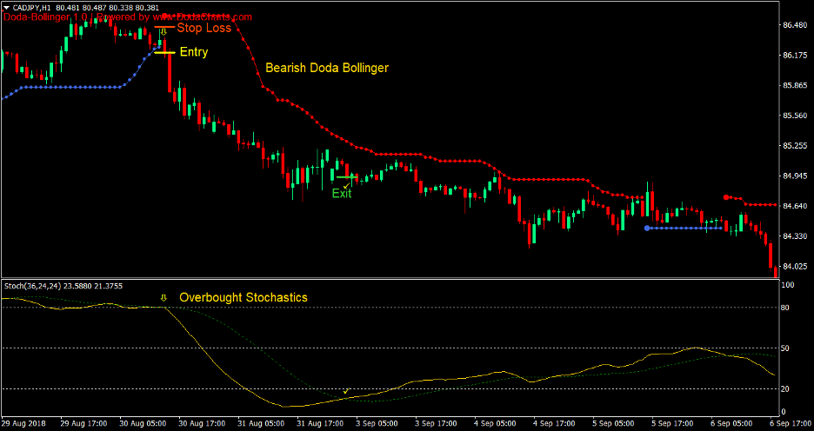This screenshot has width=814, height=431.
Task: Click the down arrow icon before Overbought Stochastics
Action: [x=163, y=298]
